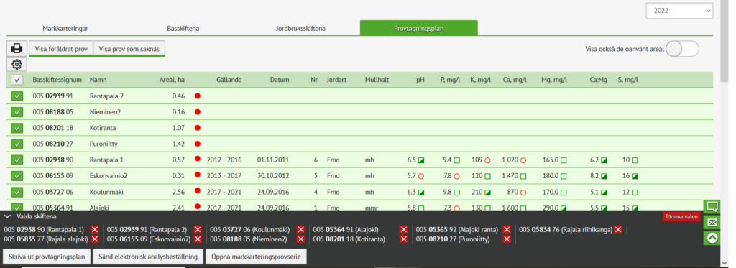Click the '005 03727 06' field code
Screen dimensions: 736x268
click(x=53, y=192)
